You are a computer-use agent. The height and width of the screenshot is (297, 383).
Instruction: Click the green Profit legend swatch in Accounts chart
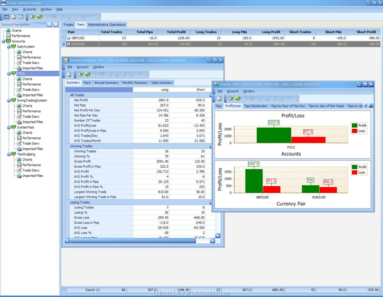[354, 126]
